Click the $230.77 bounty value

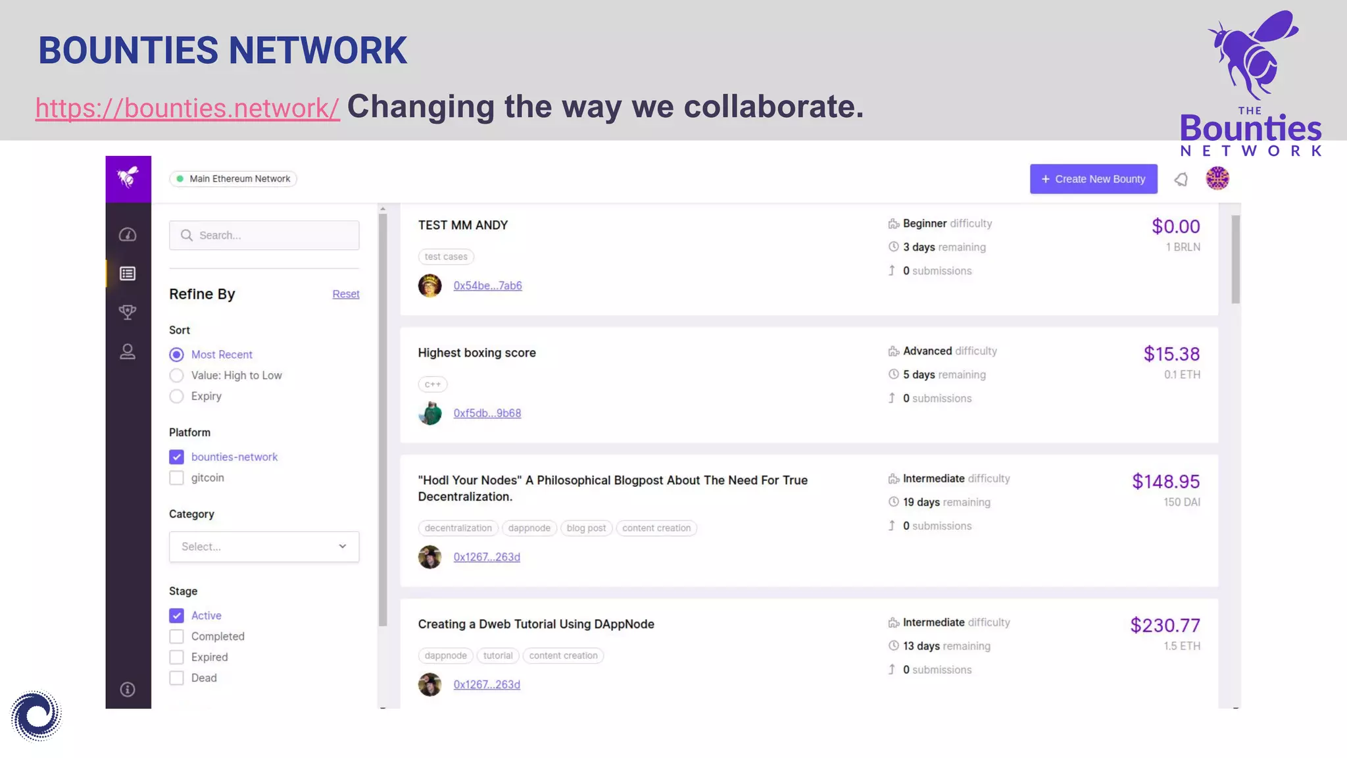[x=1165, y=625]
